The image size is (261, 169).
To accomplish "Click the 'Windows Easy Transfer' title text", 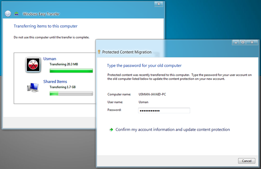I will [41, 14].
